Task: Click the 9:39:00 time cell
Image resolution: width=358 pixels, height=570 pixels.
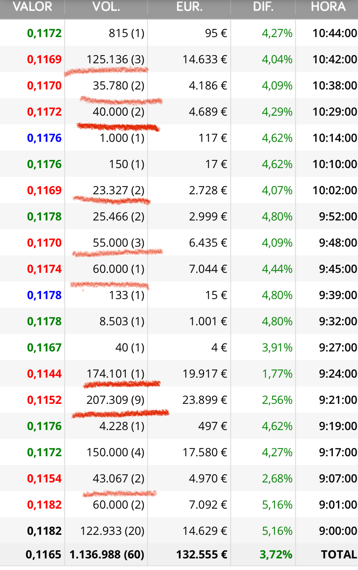Action: pos(338,295)
